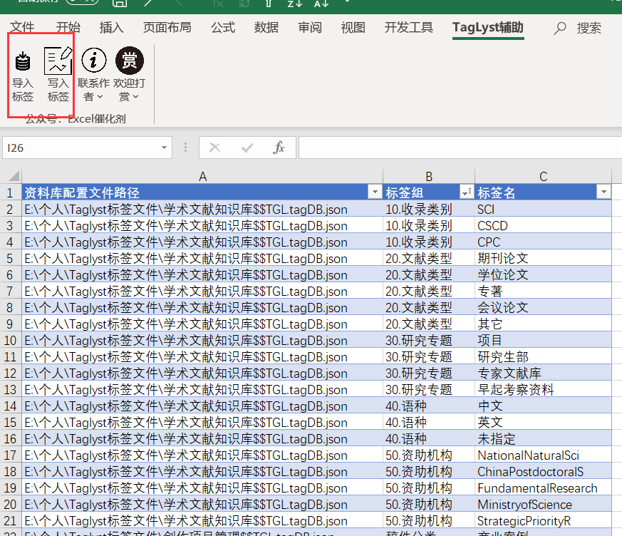Image resolution: width=622 pixels, height=536 pixels.
Task: Click the 导入标签 import tags icon
Action: point(23,61)
